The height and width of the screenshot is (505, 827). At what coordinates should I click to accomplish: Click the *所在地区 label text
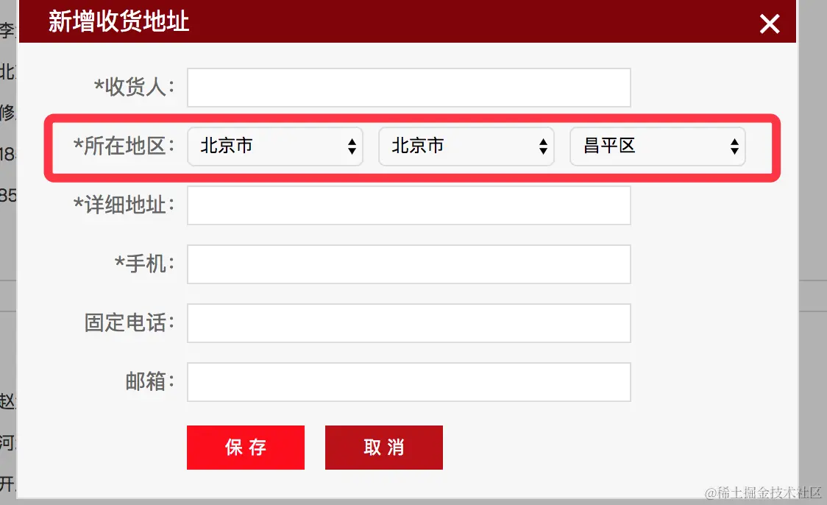pyautogui.click(x=124, y=146)
